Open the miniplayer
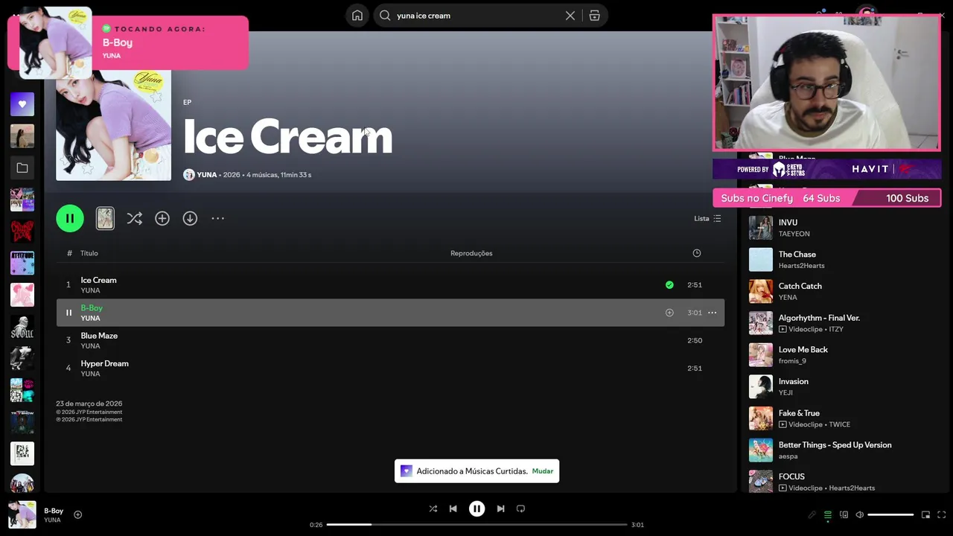The height and width of the screenshot is (536, 953). click(925, 514)
